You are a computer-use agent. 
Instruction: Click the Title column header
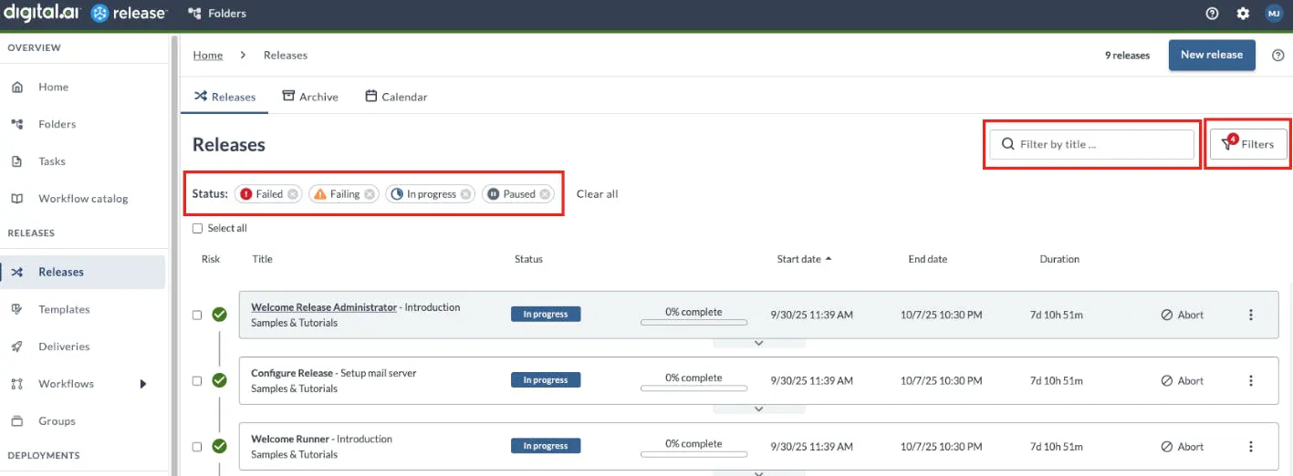pos(263,259)
